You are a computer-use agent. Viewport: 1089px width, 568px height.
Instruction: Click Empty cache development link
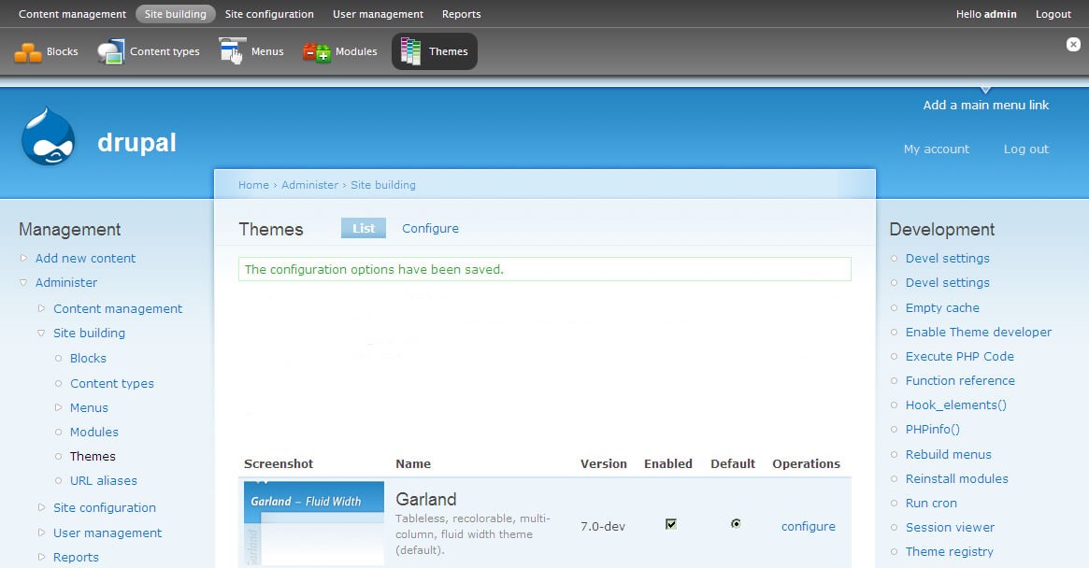(942, 307)
